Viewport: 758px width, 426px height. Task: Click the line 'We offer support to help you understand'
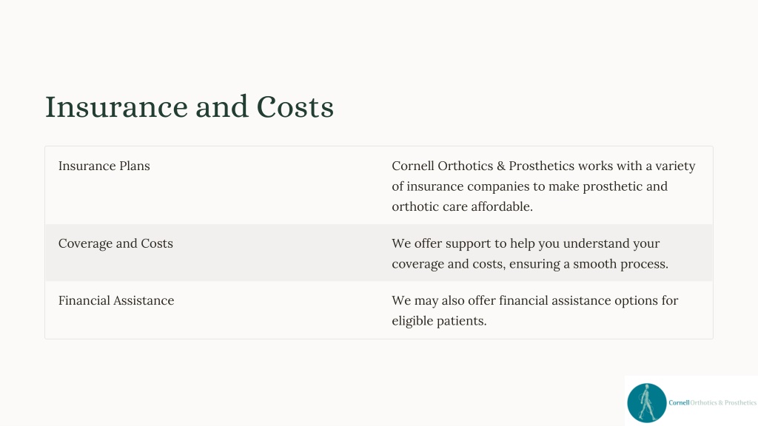click(x=526, y=243)
